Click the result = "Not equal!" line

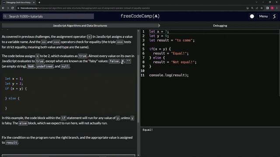coord(175,62)
